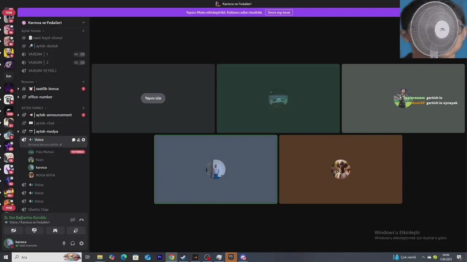Open the top YENİ unread indicator
Viewport: 467px width, 262px height.
pyautogui.click(x=9, y=13)
